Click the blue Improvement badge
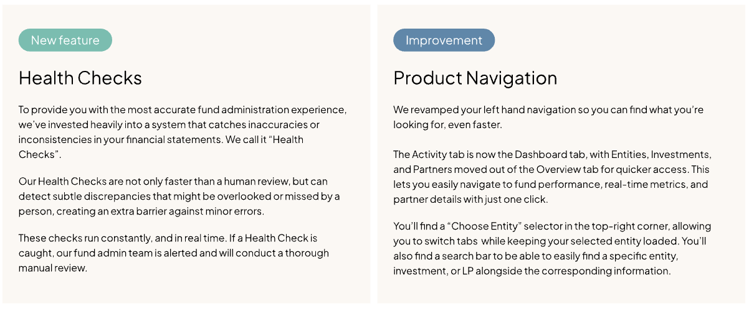 click(444, 40)
